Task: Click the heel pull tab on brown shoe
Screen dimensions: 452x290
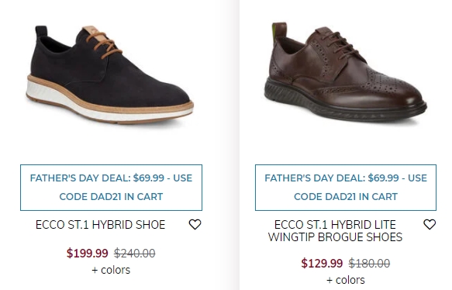Action: pos(279,32)
